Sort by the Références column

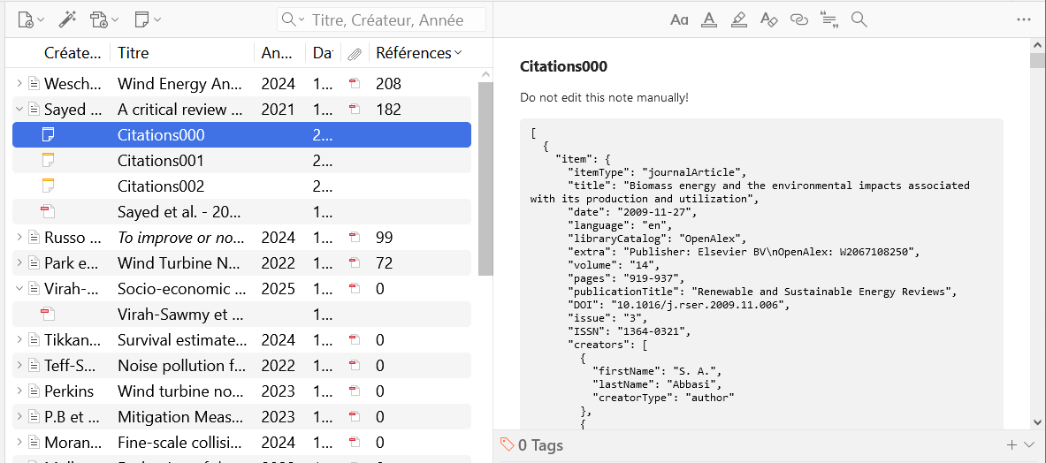[x=417, y=53]
